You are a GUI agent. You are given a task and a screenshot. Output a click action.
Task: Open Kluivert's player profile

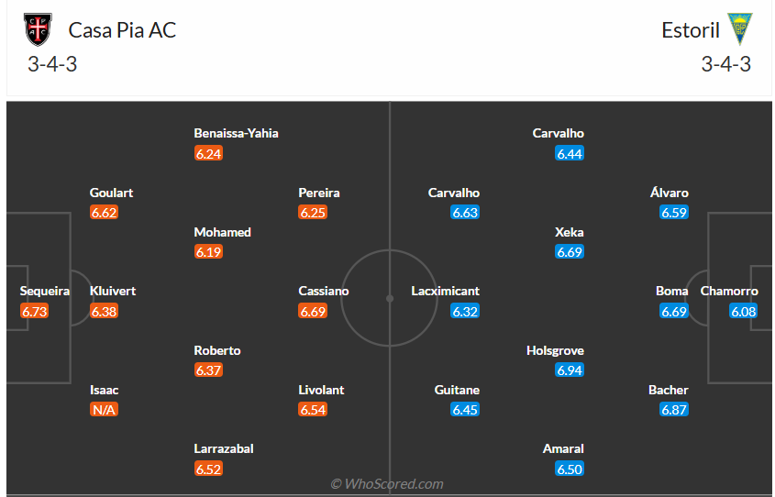(113, 291)
